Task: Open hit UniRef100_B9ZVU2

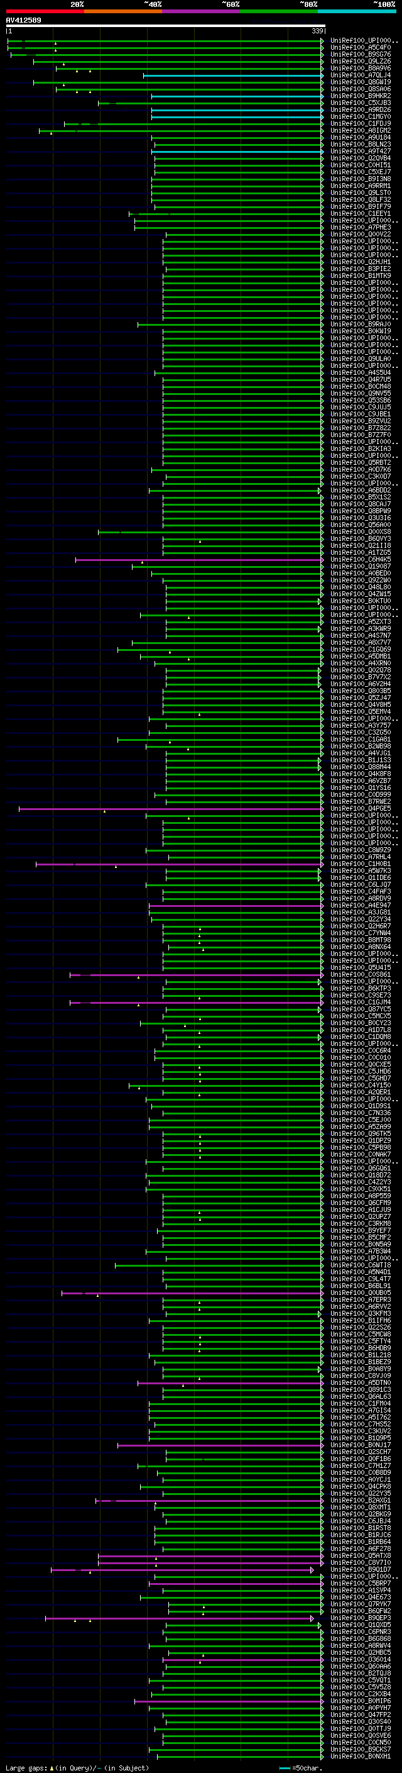Action: click(360, 421)
